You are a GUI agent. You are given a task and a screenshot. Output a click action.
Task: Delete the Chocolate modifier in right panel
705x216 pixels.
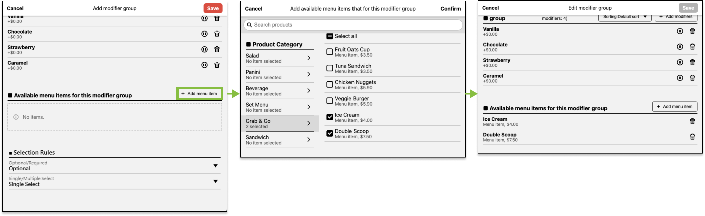692,47
